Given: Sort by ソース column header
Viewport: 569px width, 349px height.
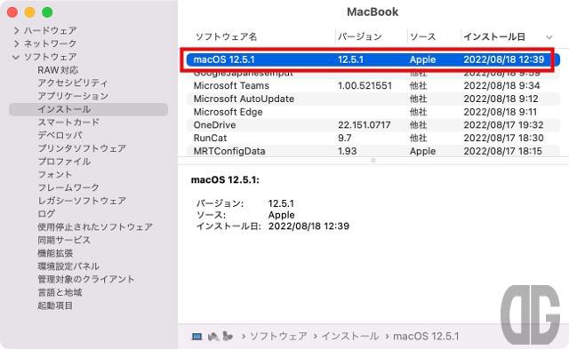Looking at the screenshot, I should point(422,36).
